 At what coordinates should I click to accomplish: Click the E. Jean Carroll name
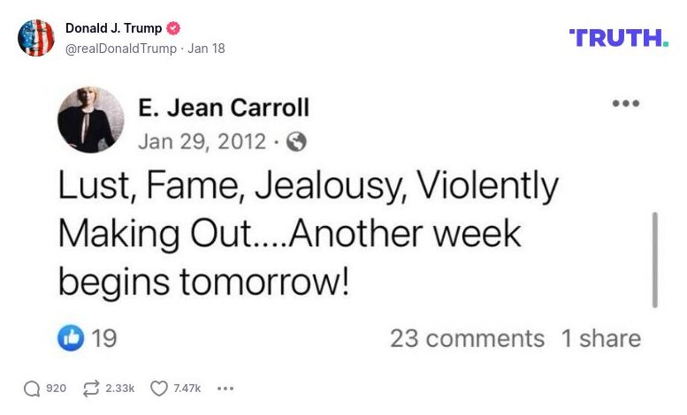click(224, 108)
